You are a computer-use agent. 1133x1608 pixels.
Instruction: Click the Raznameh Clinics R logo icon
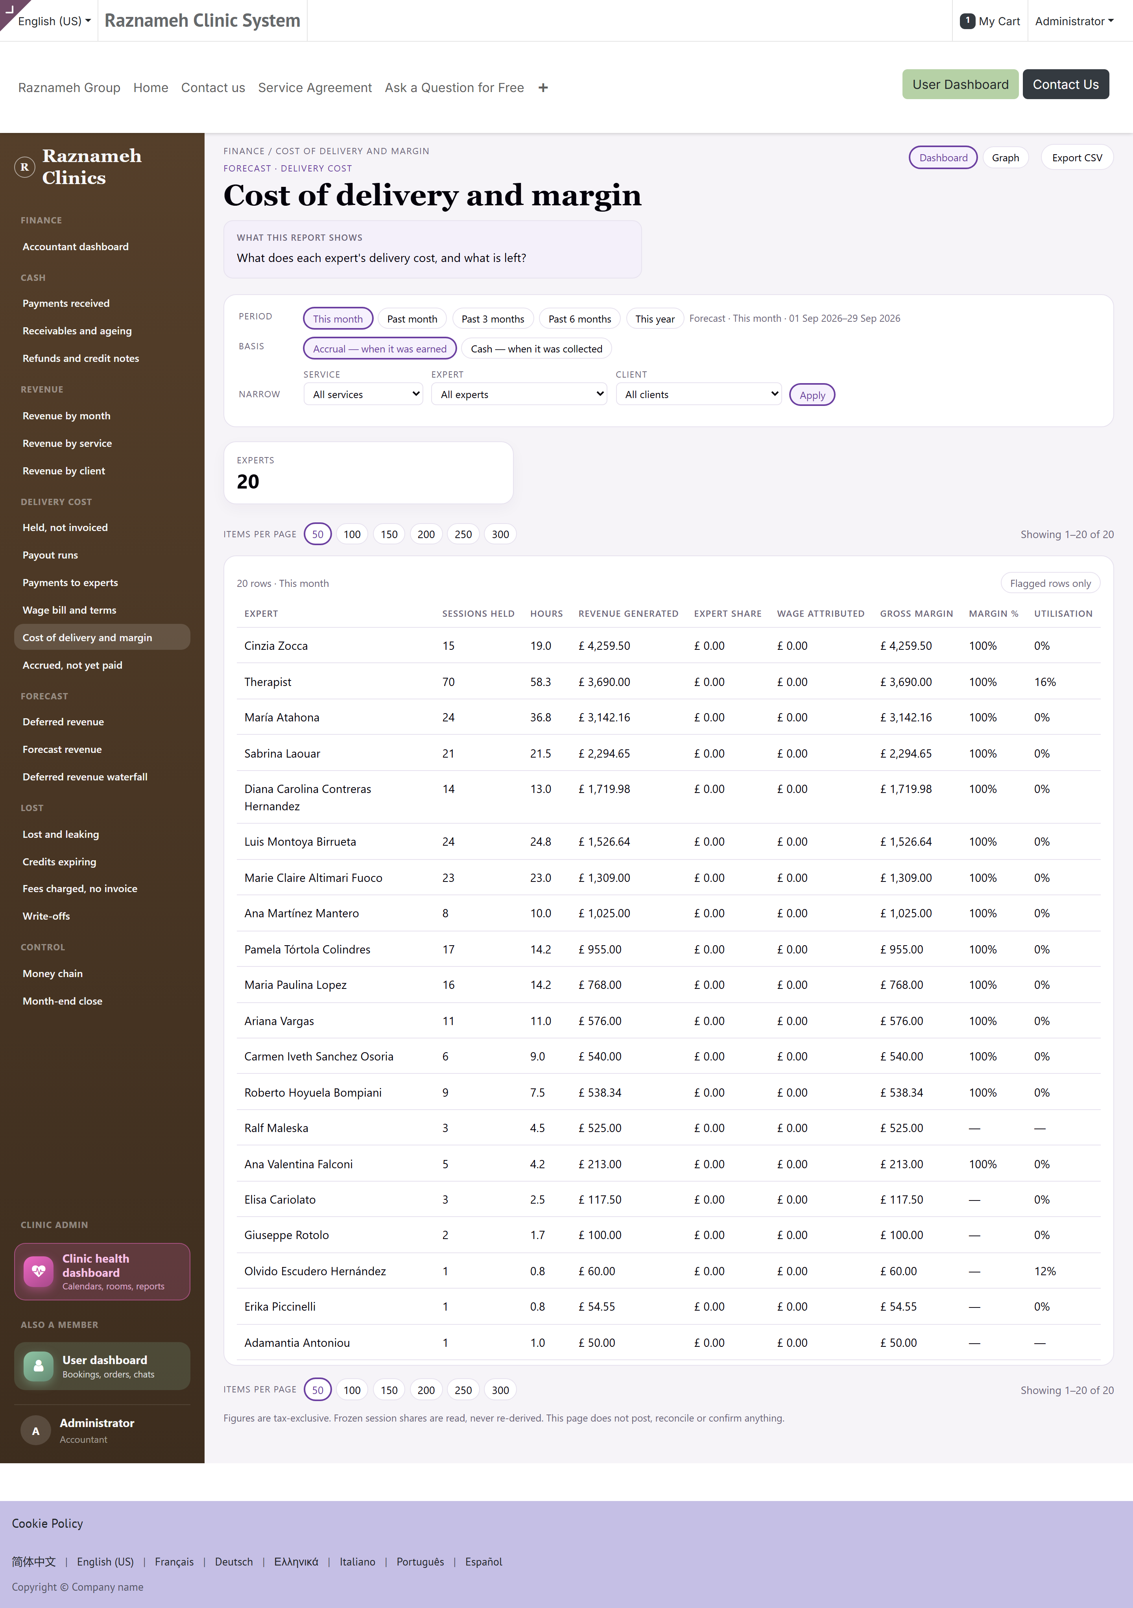coord(24,167)
